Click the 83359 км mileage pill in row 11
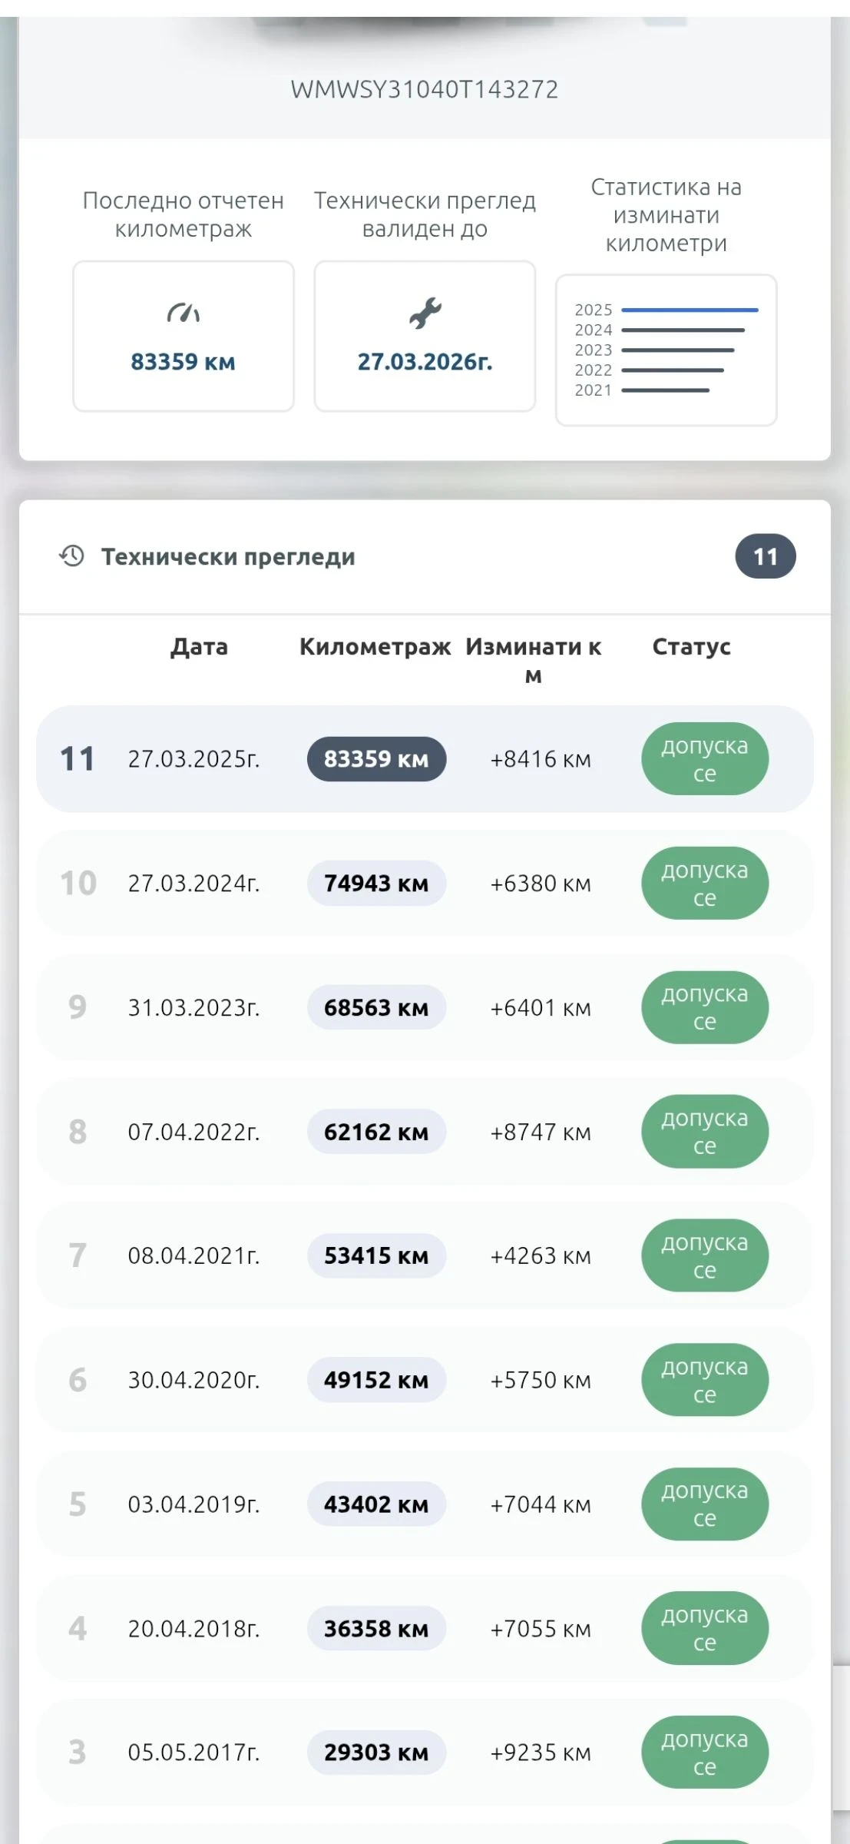Image resolution: width=850 pixels, height=1844 pixels. pyautogui.click(x=376, y=759)
